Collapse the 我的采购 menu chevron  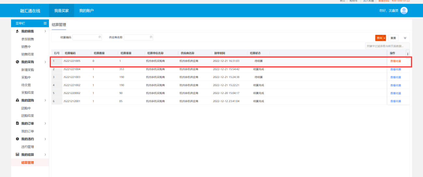[45, 62]
